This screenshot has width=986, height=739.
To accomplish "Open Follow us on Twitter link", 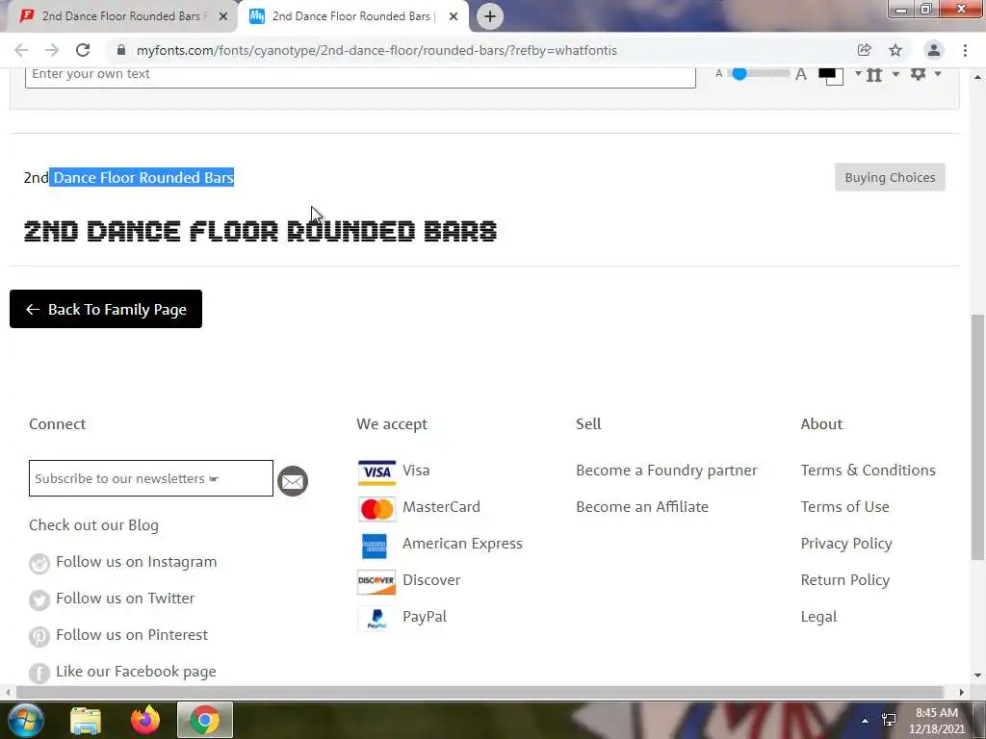I will [125, 599].
